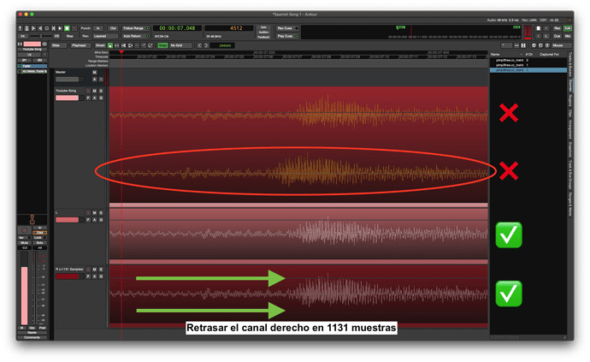Open the No Grid dropdown
590x362 pixels.
tap(180, 45)
